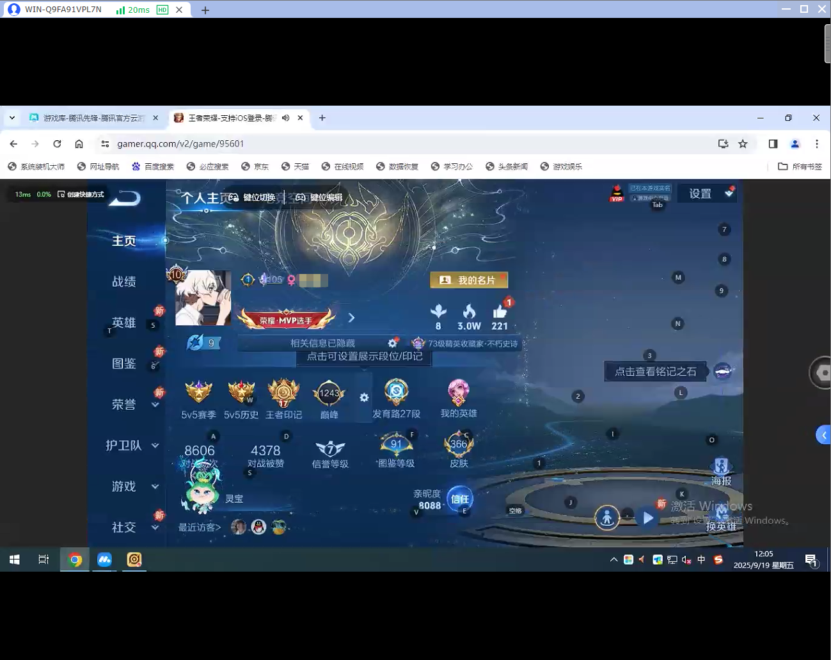
Task: Go back using the game's return arrow
Action: click(125, 198)
